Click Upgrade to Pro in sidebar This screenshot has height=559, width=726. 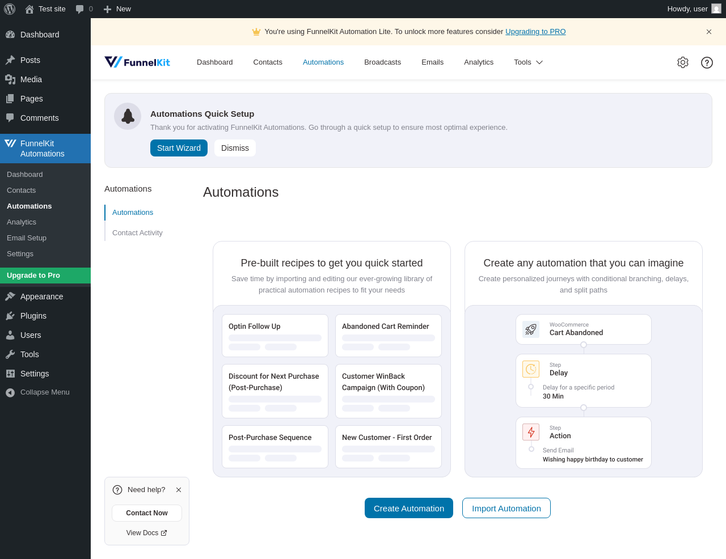(45, 276)
